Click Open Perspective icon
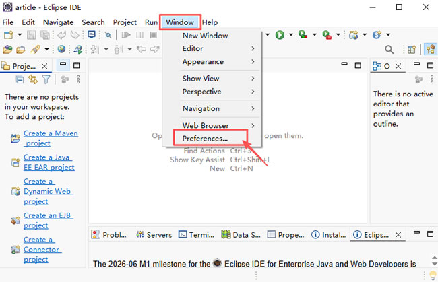This screenshot has height=282, width=438. click(x=411, y=50)
